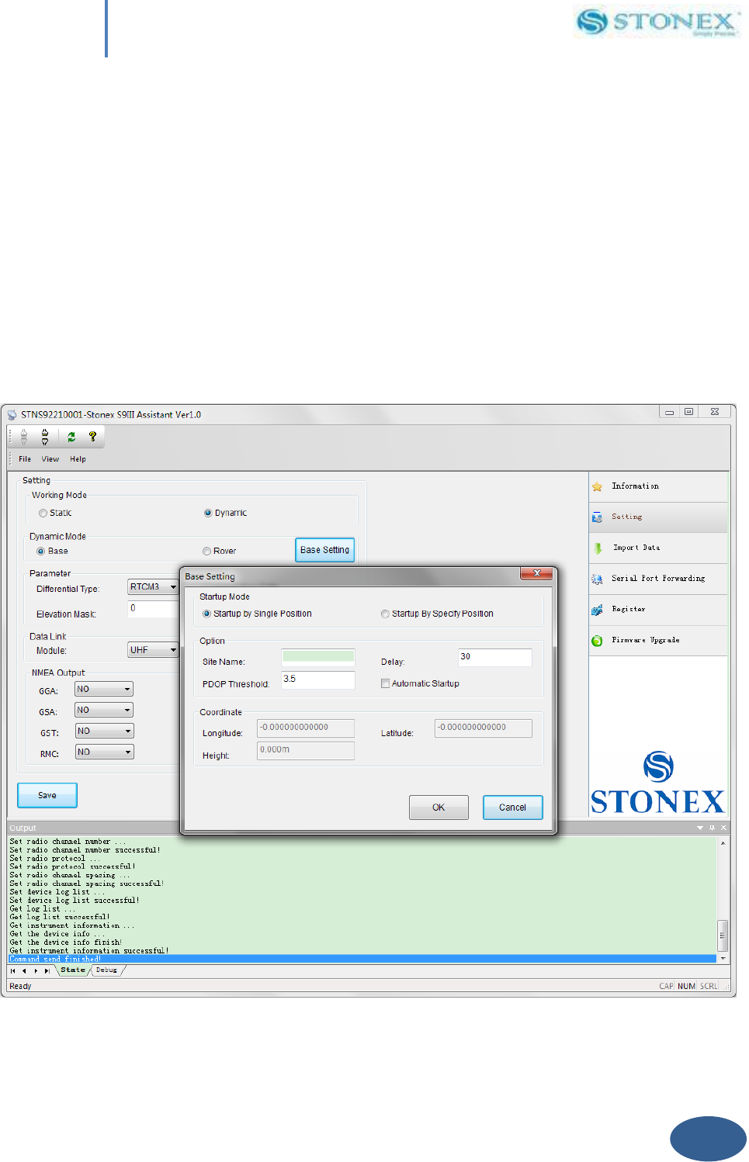The image size is (749, 1162).
Task: Switch to the State output tab
Action: 73,970
